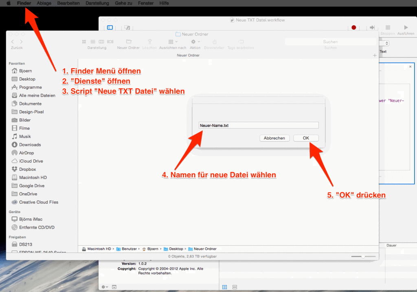The height and width of the screenshot is (292, 417).
Task: Click Automator Schritt step icon
Action: point(372,27)
